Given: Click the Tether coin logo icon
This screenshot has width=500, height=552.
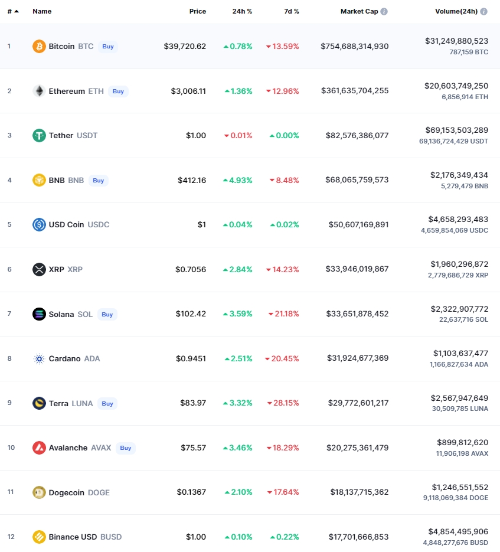Looking at the screenshot, I should 39,136.
